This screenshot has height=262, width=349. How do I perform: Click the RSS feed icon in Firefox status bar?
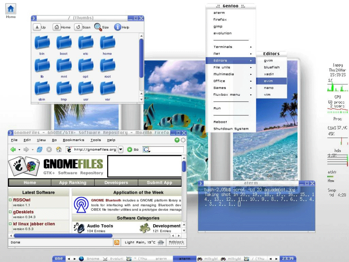pos(117,242)
